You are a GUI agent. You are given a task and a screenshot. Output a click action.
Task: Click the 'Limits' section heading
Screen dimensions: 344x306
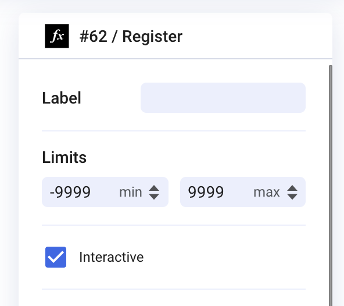[x=64, y=157]
